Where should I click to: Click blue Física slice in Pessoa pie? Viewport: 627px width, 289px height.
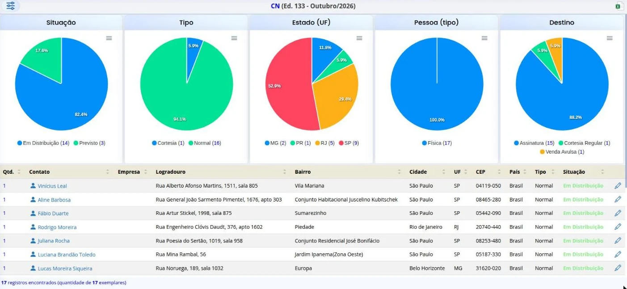(437, 84)
